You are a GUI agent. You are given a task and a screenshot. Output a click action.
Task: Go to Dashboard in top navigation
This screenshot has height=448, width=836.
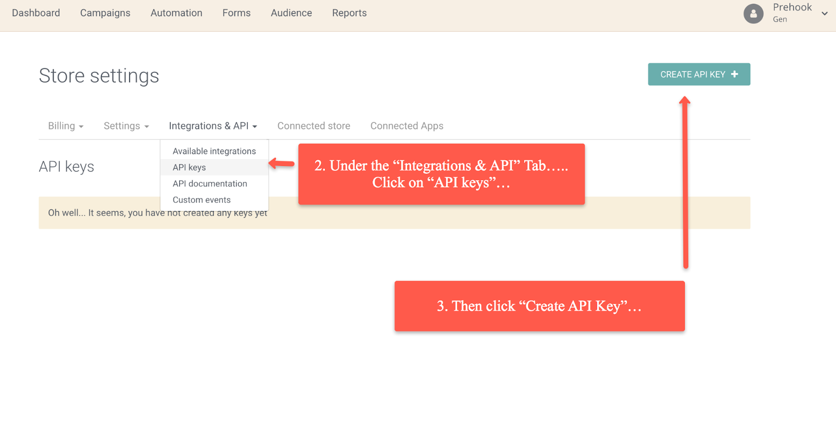tap(36, 13)
